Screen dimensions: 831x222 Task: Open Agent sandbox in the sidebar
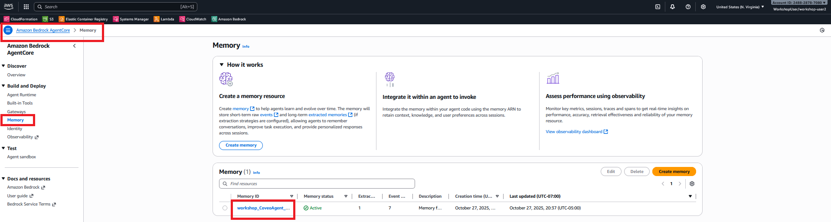click(x=22, y=157)
